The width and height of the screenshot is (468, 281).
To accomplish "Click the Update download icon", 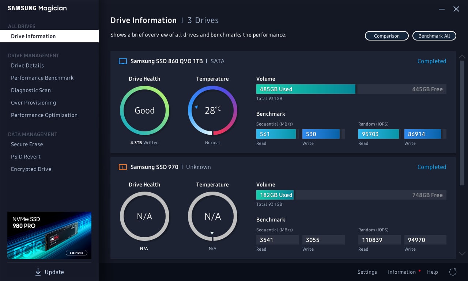I will [38, 272].
